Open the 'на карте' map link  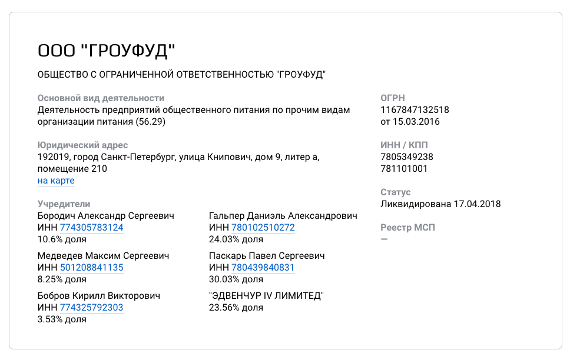tap(56, 181)
